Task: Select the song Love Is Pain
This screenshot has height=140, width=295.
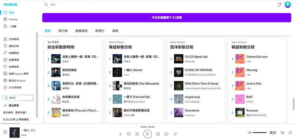Action: (x=254, y=83)
